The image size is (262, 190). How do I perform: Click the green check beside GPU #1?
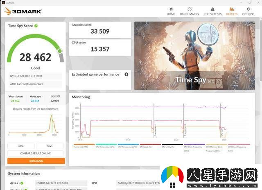pos(22,183)
